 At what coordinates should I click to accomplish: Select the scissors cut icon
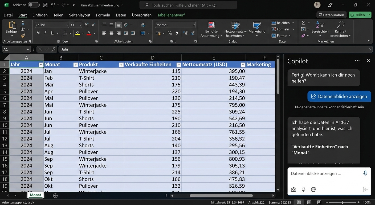23,23
